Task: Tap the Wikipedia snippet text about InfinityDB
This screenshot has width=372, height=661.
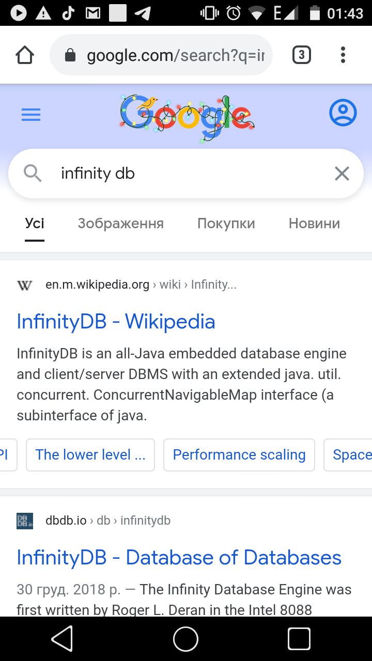Action: 182,385
